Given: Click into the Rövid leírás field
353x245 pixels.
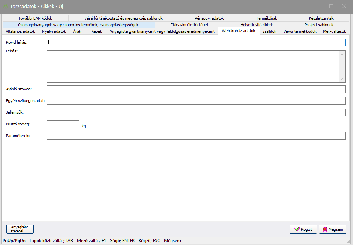Looking at the screenshot, I should click(x=196, y=43).
